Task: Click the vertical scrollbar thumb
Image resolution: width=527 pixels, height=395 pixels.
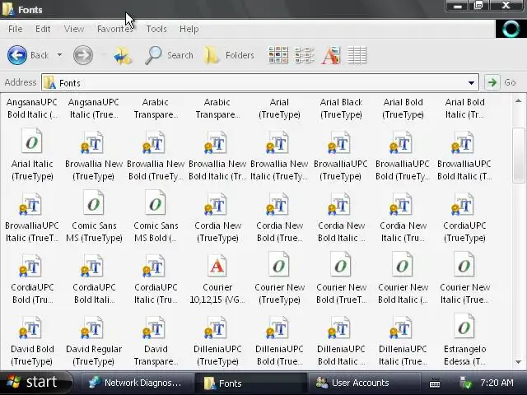Action: [x=518, y=156]
